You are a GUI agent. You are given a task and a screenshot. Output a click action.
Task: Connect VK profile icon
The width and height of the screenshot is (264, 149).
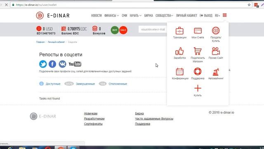62,64
